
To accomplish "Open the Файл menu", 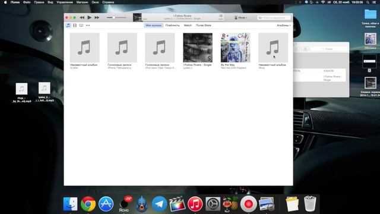I will (x=27, y=2).
